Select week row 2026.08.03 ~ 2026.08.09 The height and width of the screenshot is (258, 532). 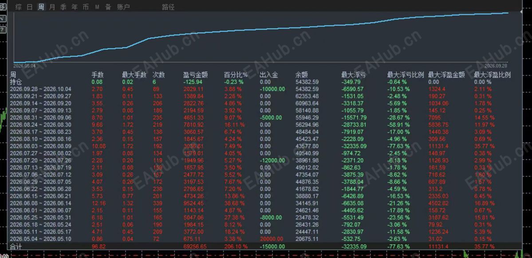[41, 146]
